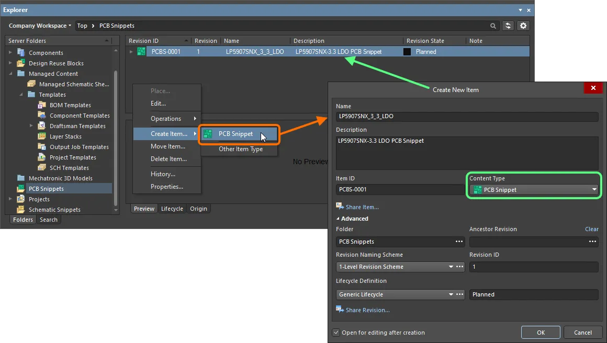The height and width of the screenshot is (343, 607).
Task: Browse Folder using ellipsis button
Action: click(459, 242)
